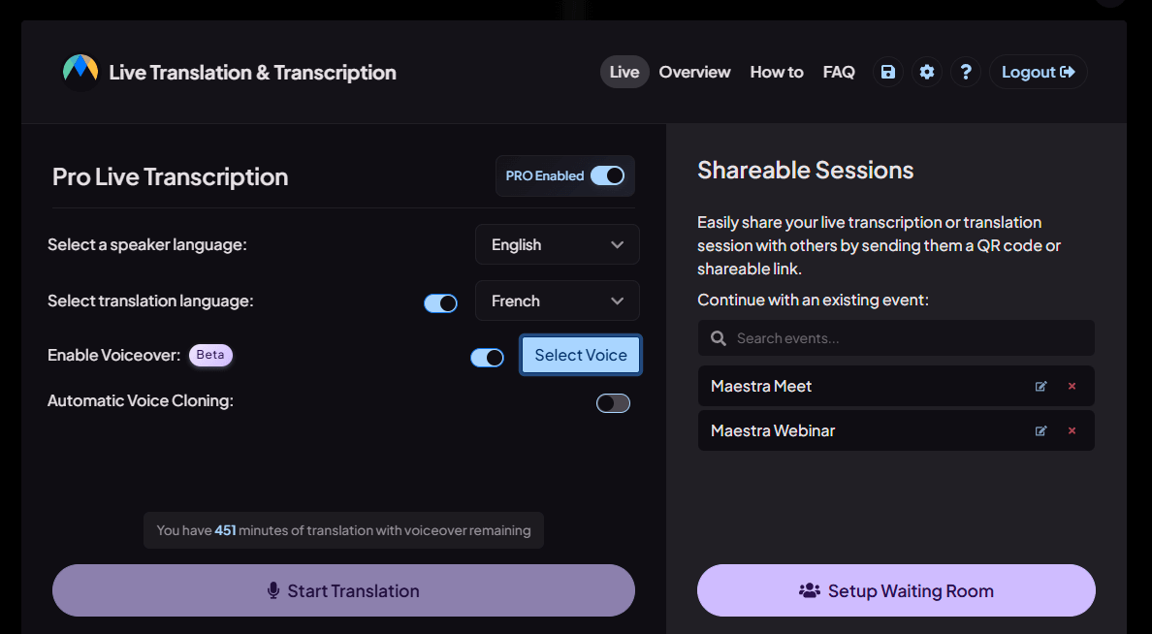The image size is (1152, 634).
Task: Switch to the Live tab
Action: coord(624,72)
